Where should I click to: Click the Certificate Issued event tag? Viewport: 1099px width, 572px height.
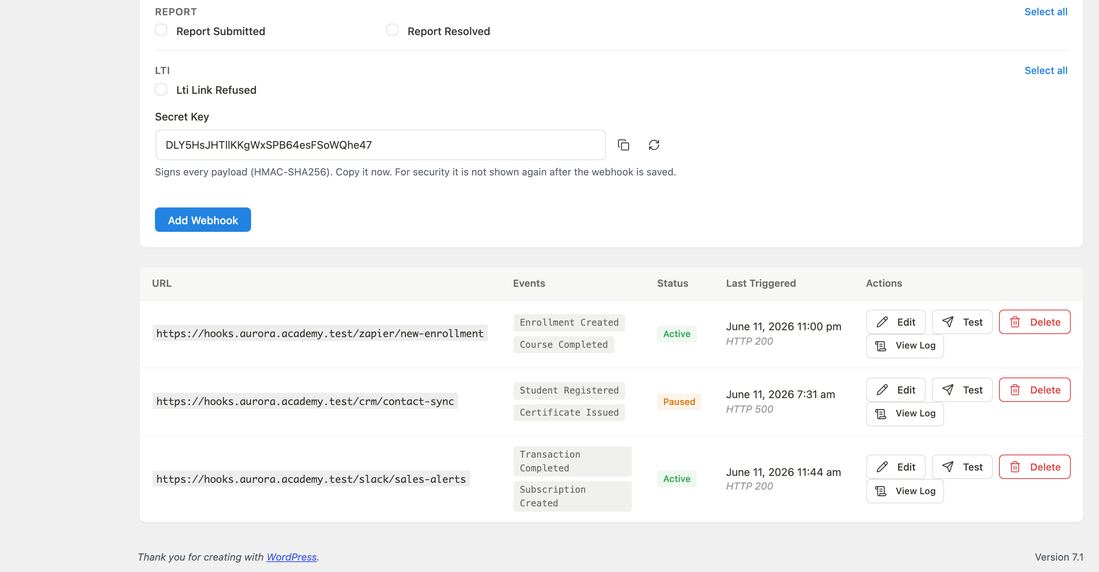pos(569,412)
